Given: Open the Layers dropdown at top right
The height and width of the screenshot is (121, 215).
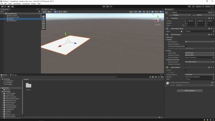Looking at the screenshot, I should tap(200, 6).
